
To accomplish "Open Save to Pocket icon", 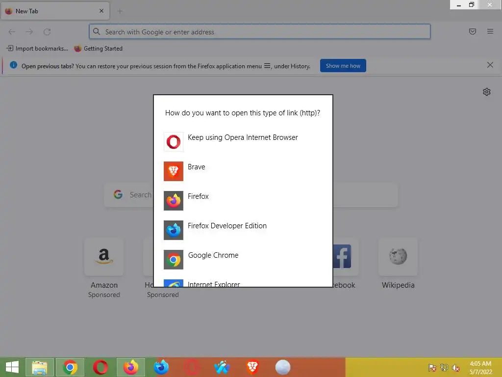I will (473, 31).
